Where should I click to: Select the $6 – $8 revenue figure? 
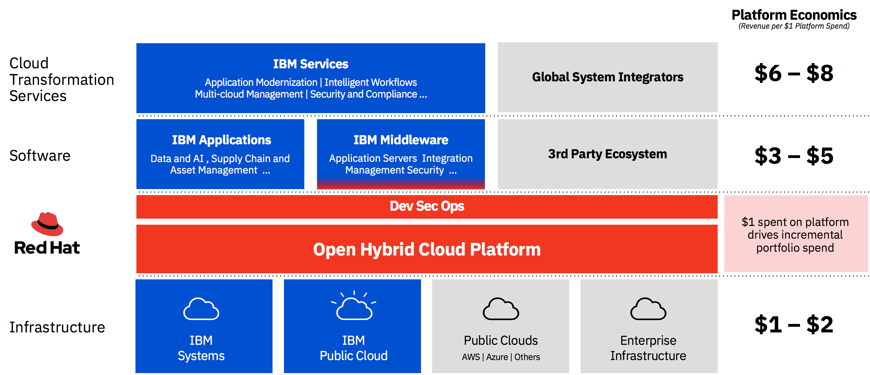tap(794, 73)
